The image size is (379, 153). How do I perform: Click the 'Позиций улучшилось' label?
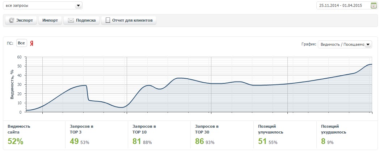coord(271,129)
